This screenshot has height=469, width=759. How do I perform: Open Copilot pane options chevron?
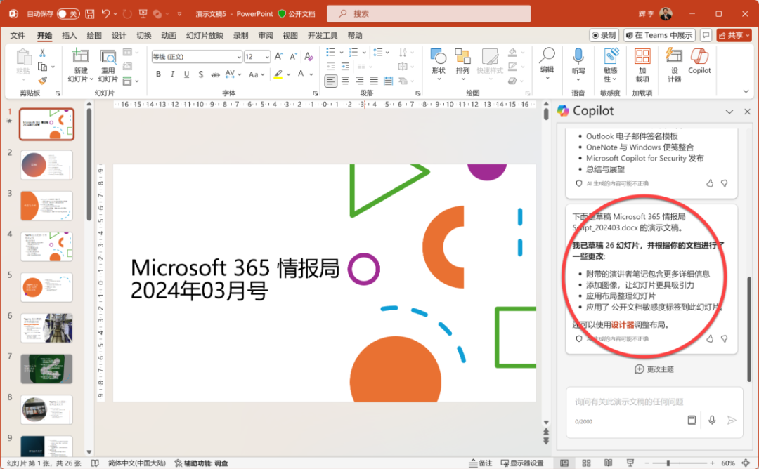pos(729,112)
